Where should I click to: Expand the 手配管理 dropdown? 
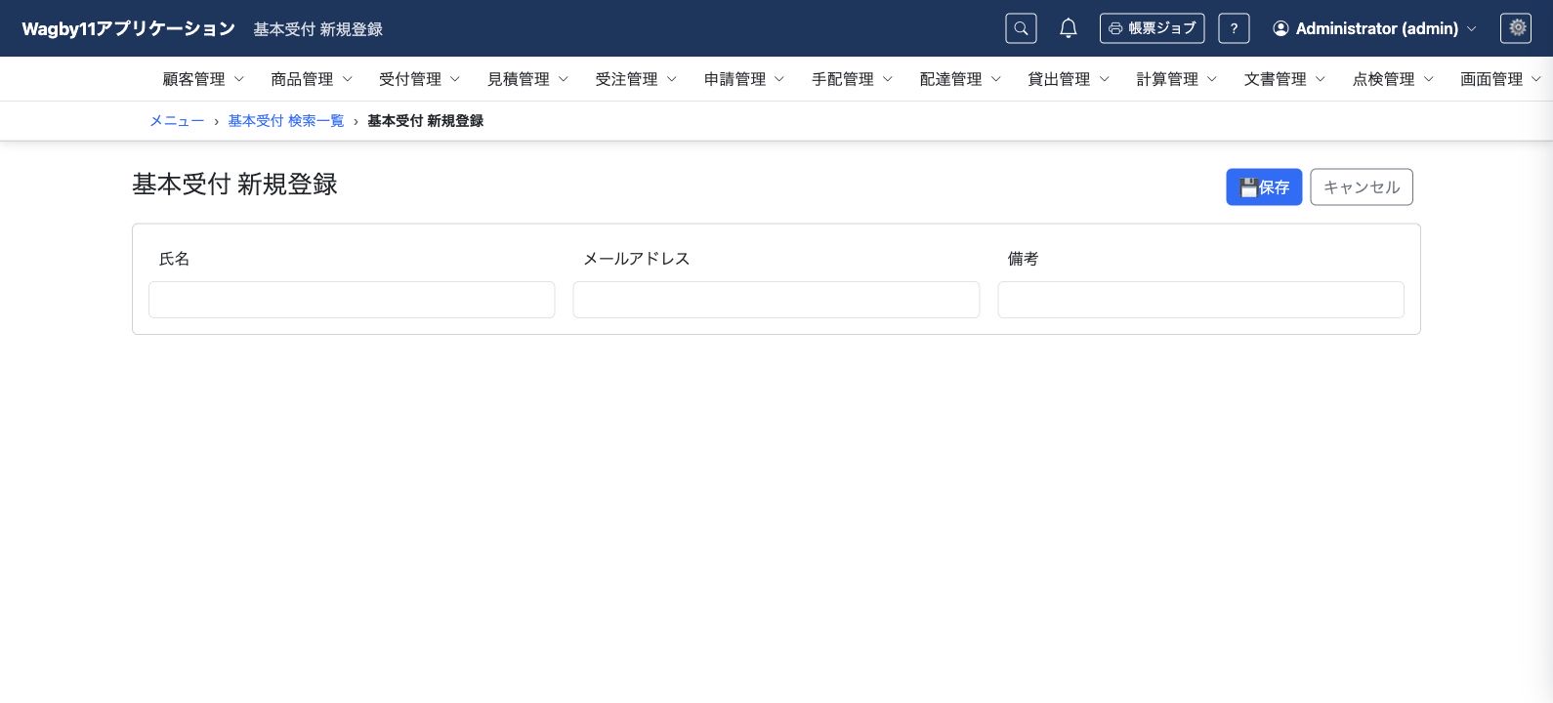coord(853,79)
